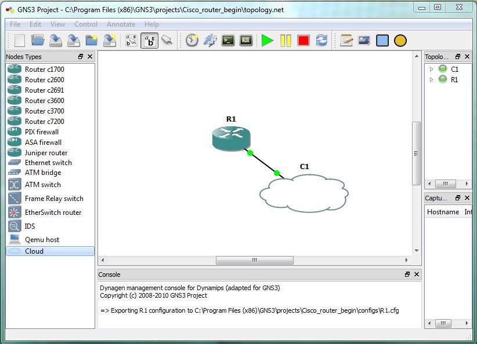This screenshot has width=477, height=344.
Task: Toggle interface labels display
Action: tap(132, 41)
